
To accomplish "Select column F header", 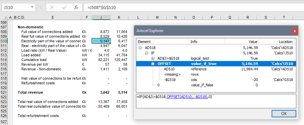I will click(87, 17).
